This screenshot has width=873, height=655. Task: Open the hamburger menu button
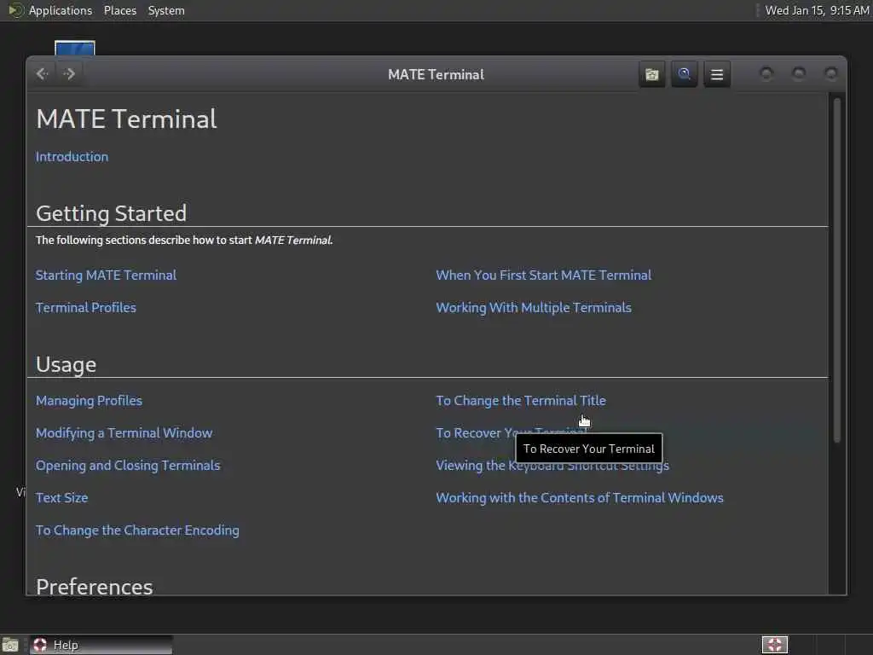tap(717, 74)
